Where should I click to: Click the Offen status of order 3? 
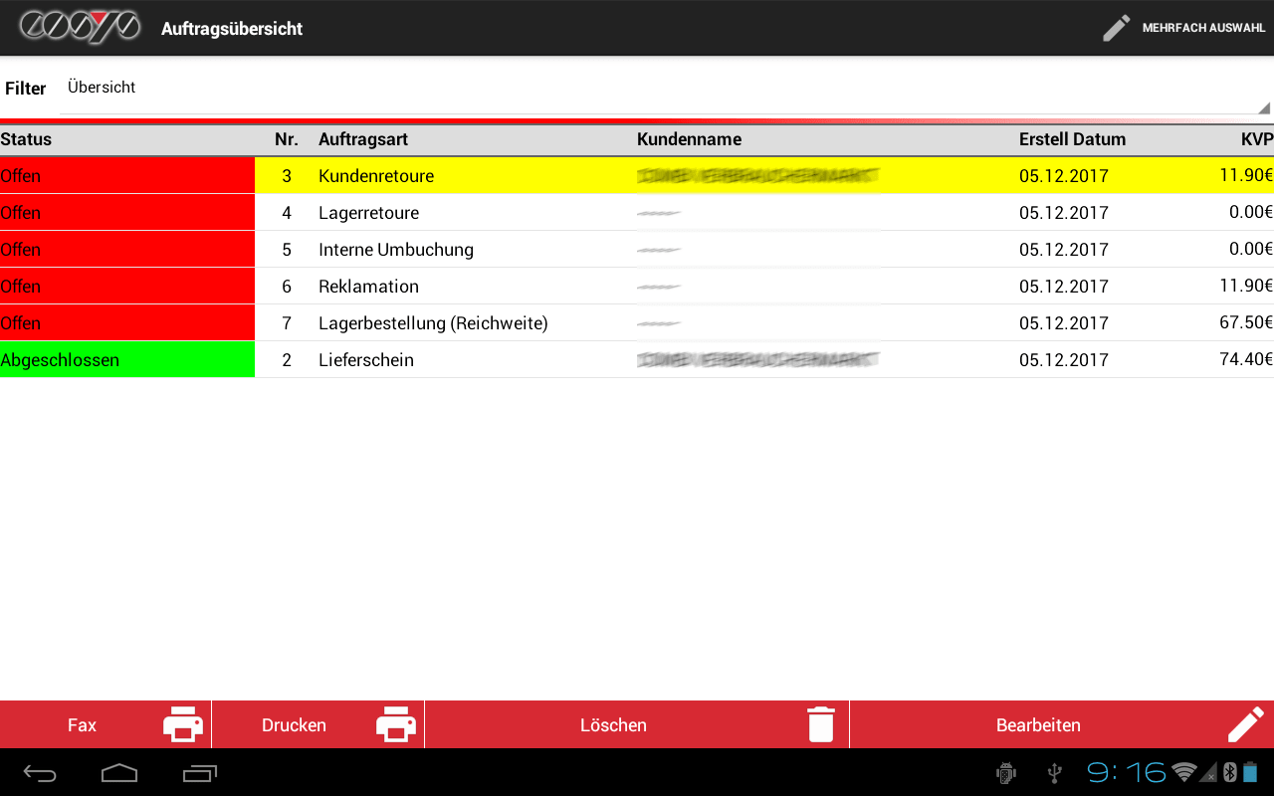(x=127, y=176)
